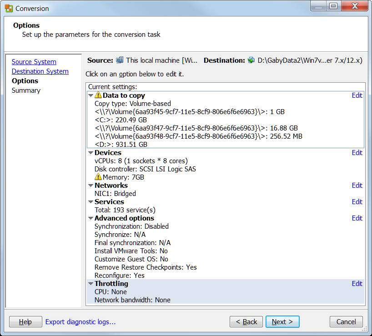Screen dimensions: 372x336
Task: Click the Advanced options heading
Action: click(124, 218)
